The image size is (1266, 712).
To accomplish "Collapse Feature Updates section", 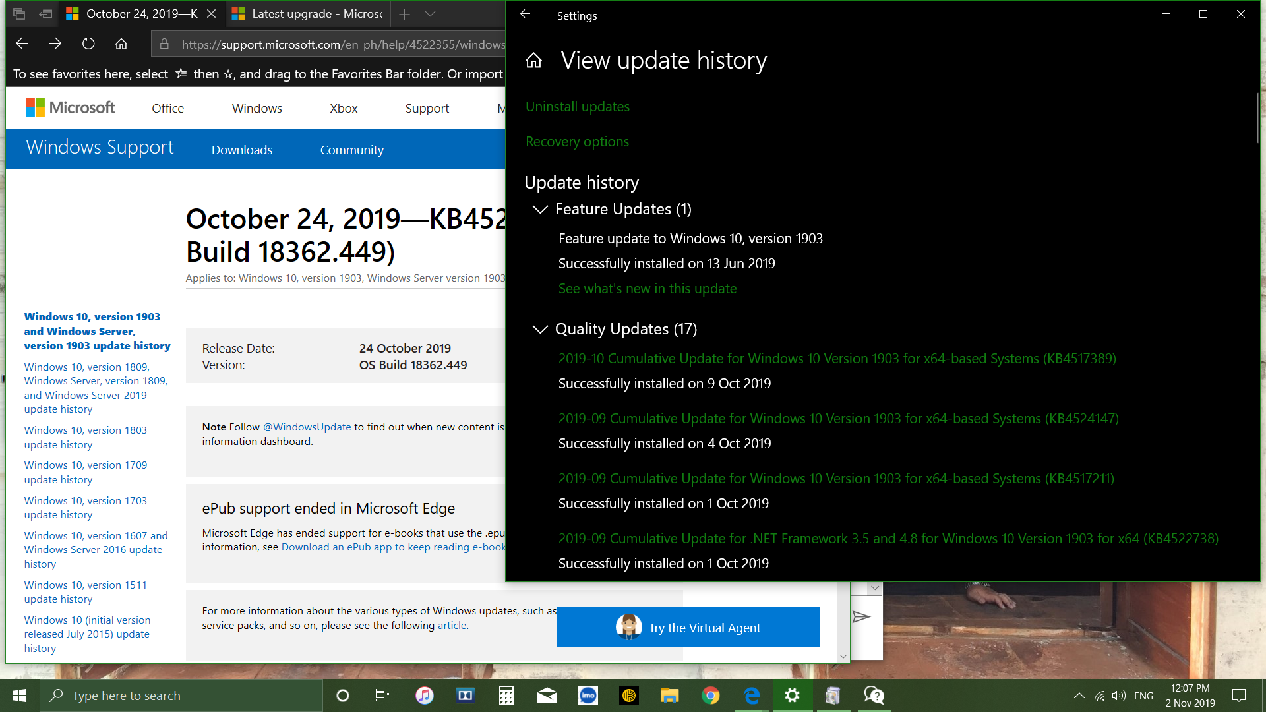I will (540, 209).
